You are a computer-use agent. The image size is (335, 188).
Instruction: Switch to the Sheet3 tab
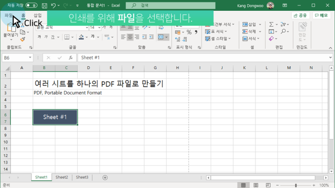coord(82,177)
